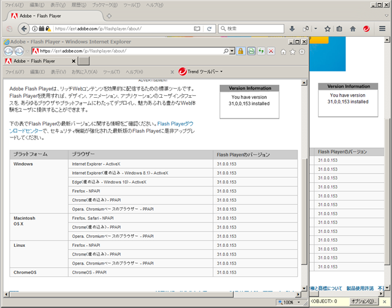
Task: Click Firefox 検索 search box
Action: click(251, 29)
